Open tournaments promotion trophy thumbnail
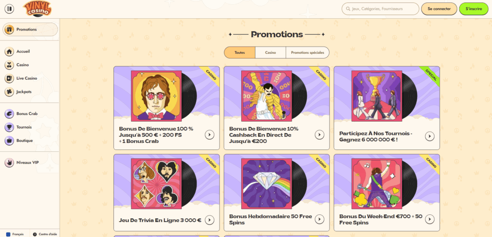This screenshot has height=237, width=492. [378, 96]
